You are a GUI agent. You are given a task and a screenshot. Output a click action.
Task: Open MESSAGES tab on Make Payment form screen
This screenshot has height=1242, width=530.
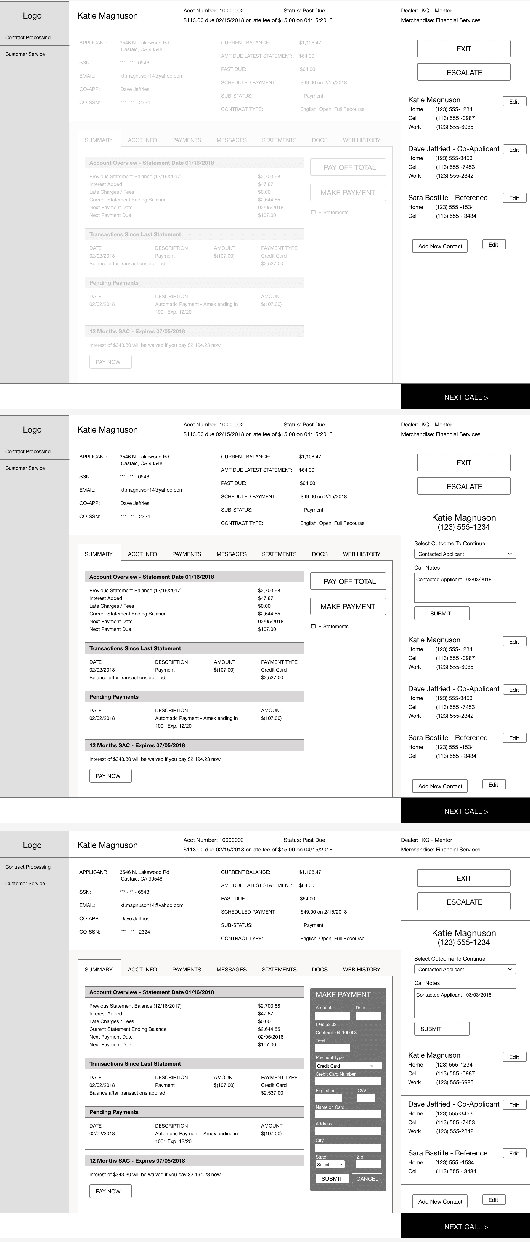point(232,969)
